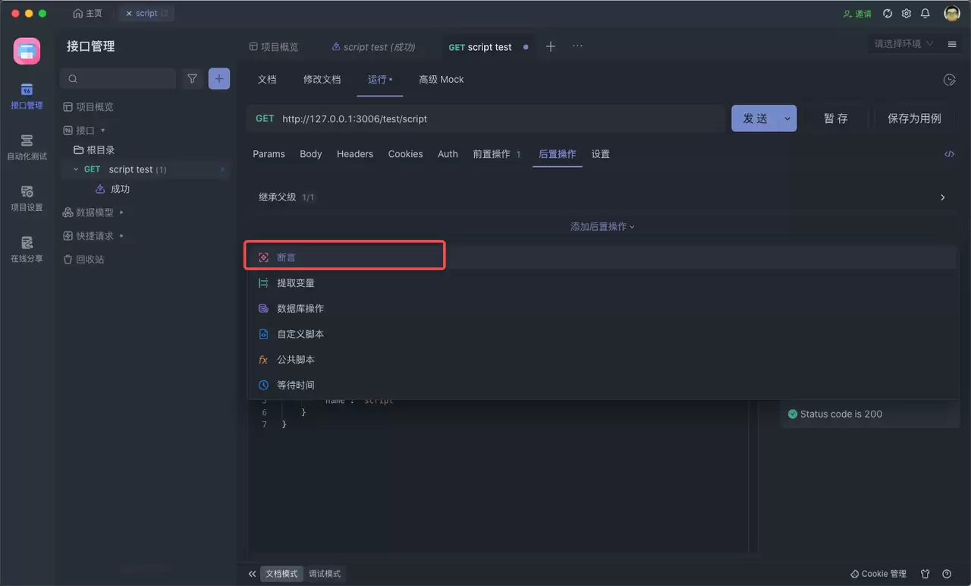The image size is (971, 586).
Task: Open Cookie 管理
Action: coord(878,574)
